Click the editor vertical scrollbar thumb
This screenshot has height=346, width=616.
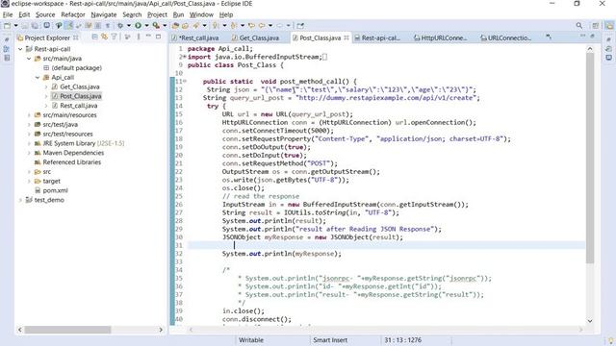590,158
